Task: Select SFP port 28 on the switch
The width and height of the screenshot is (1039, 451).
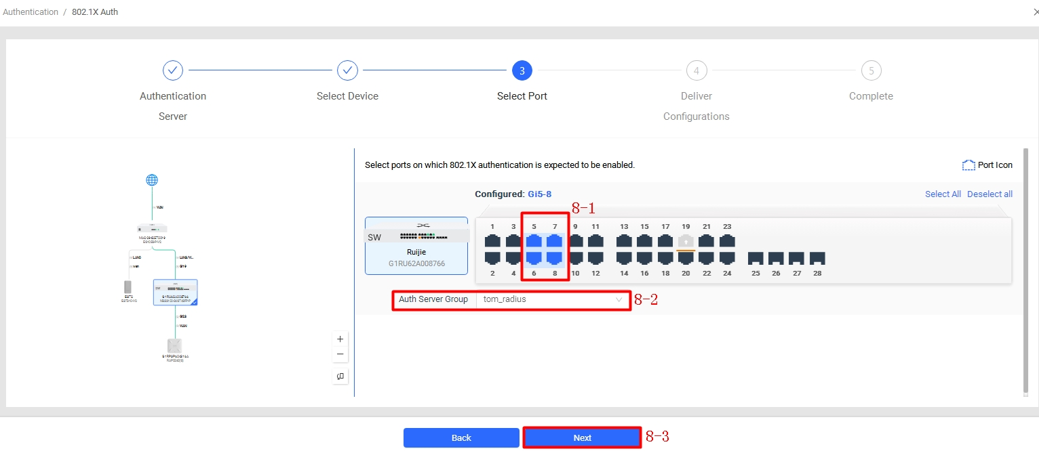Action: point(817,258)
